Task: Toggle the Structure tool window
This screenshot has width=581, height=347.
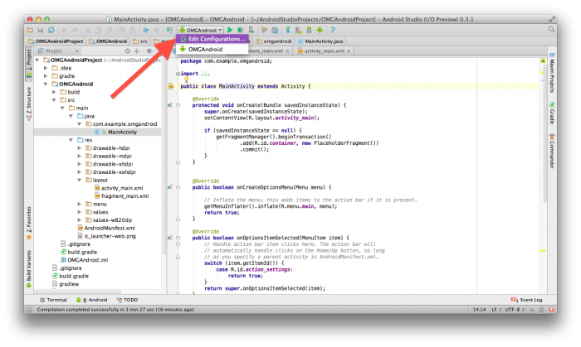Action: tap(29, 104)
